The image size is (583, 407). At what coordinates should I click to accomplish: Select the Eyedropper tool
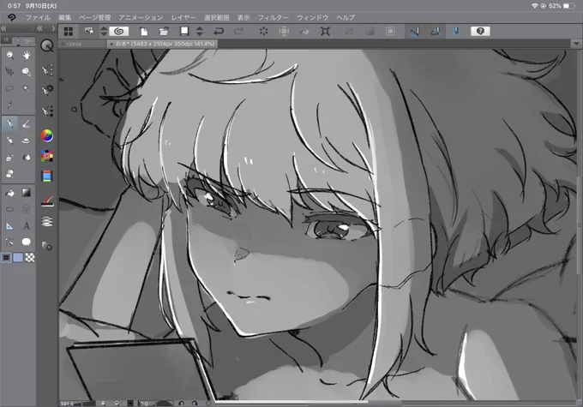click(x=10, y=105)
